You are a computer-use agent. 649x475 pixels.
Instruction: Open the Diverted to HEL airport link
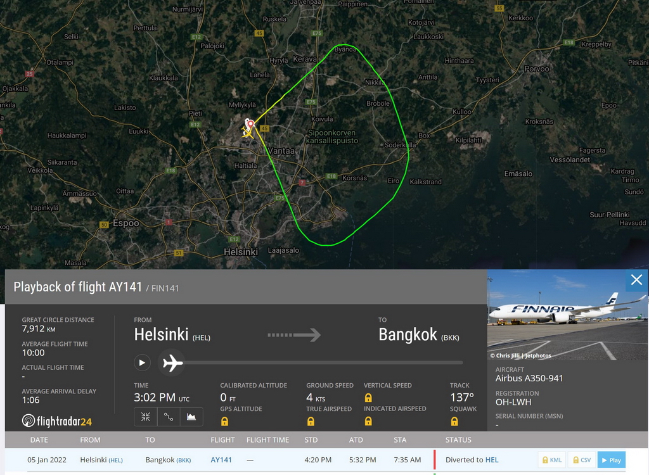coord(492,460)
